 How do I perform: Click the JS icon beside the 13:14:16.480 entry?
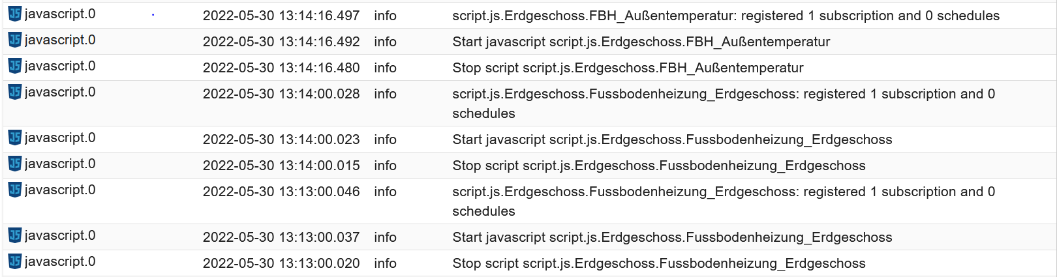click(x=15, y=66)
